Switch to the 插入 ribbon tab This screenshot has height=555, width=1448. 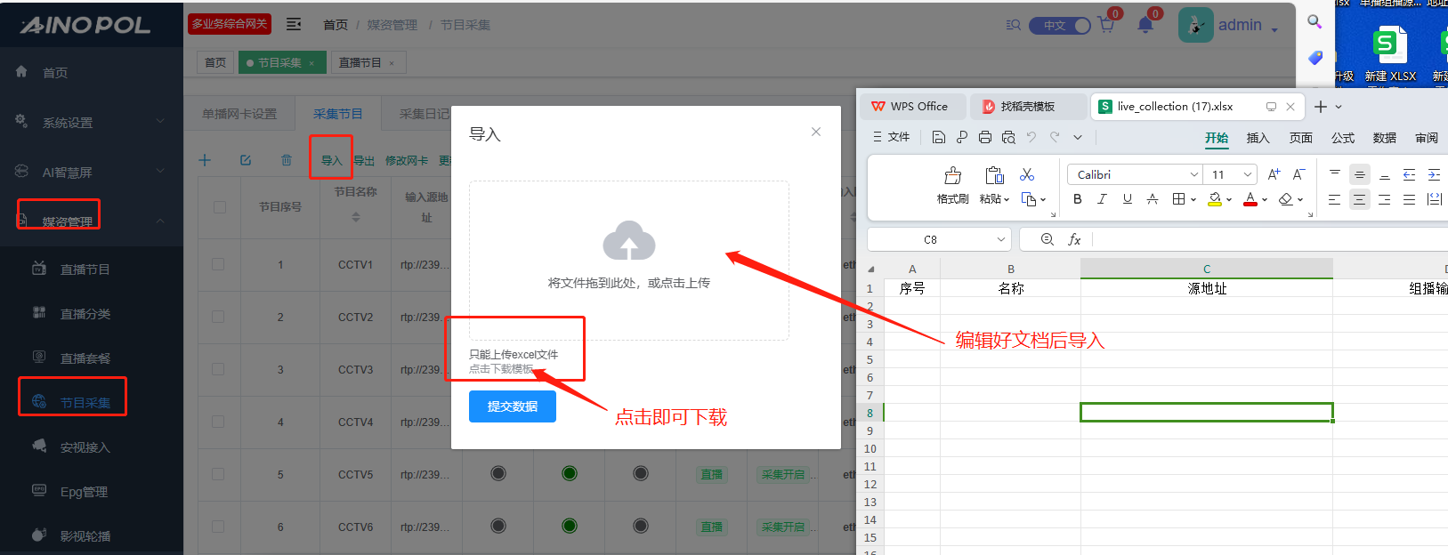coord(1258,138)
